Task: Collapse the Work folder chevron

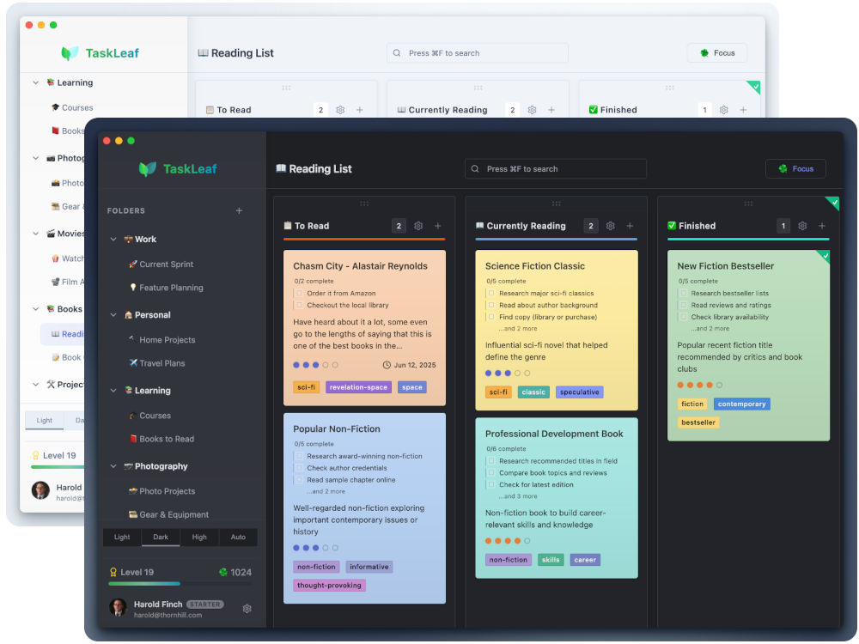Action: (x=113, y=240)
